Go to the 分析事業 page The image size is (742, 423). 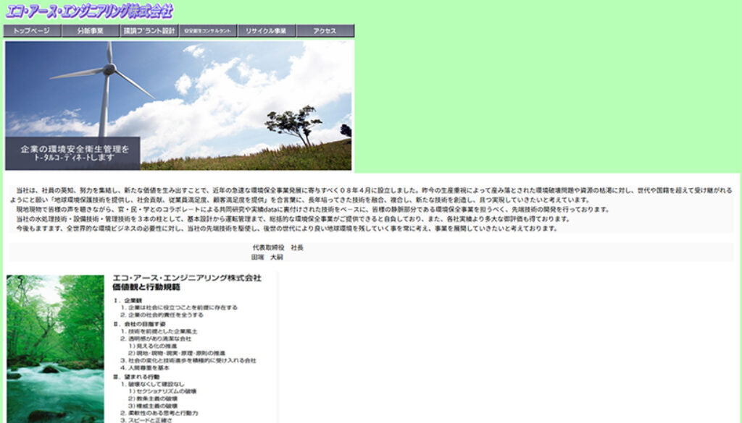pyautogui.click(x=91, y=31)
